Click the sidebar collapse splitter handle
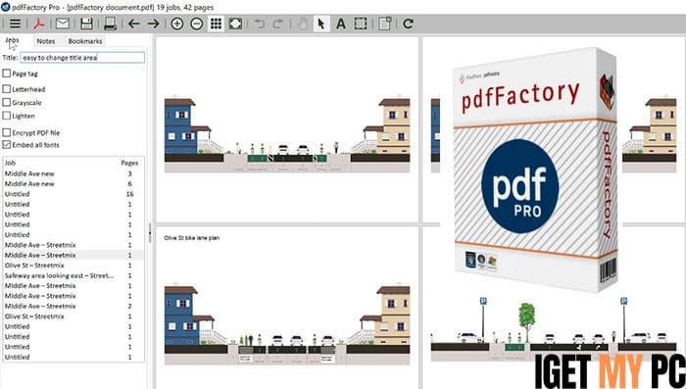Screen dimensions: 686x389 coord(150,232)
